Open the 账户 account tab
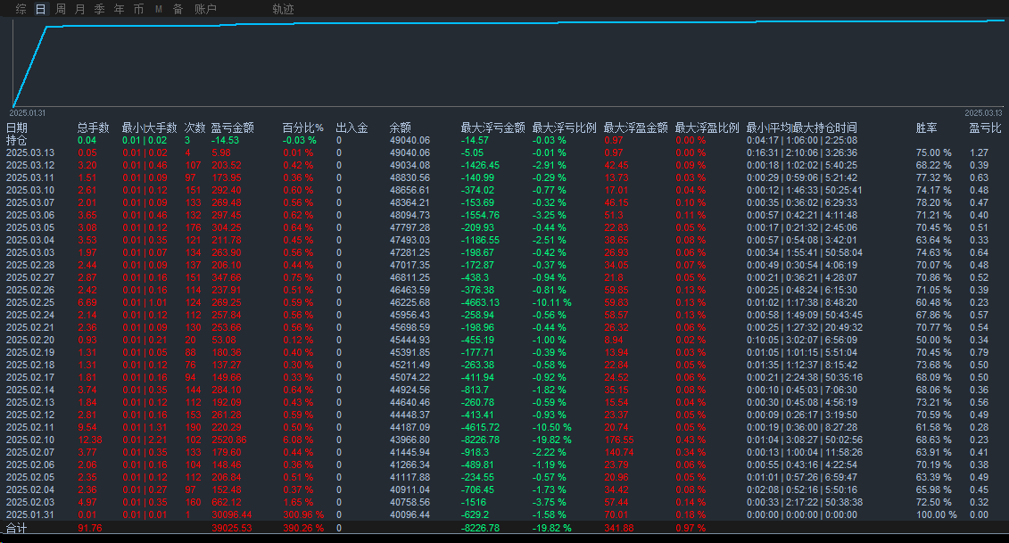 (x=205, y=9)
